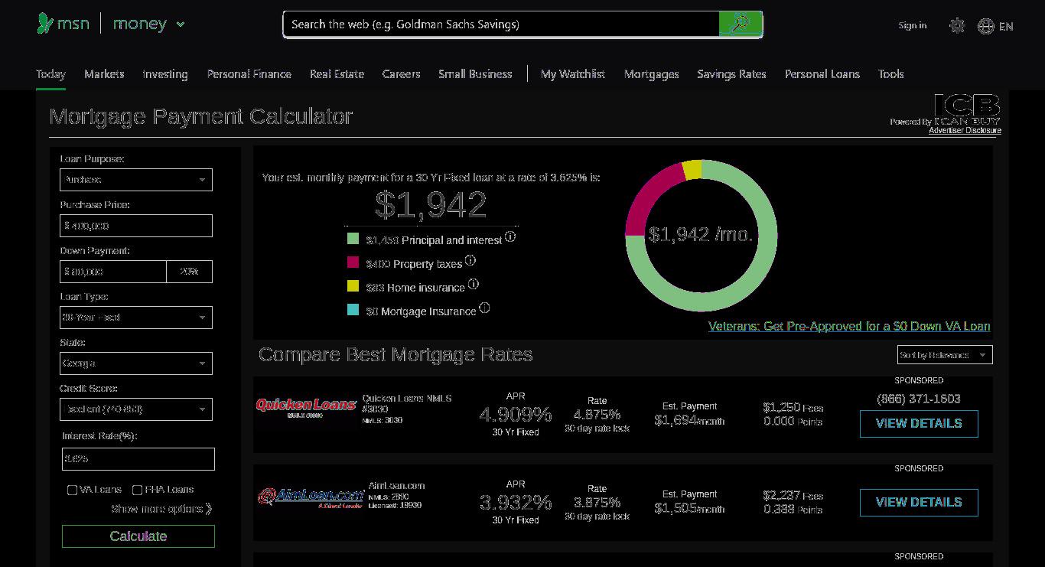This screenshot has width=1045, height=567.
Task: View details for AimLoan.com offer
Action: coord(919,503)
